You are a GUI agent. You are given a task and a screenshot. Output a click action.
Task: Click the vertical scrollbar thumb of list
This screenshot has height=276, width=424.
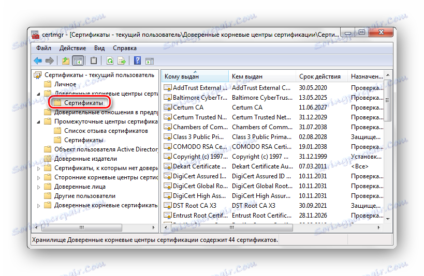coord(388,100)
